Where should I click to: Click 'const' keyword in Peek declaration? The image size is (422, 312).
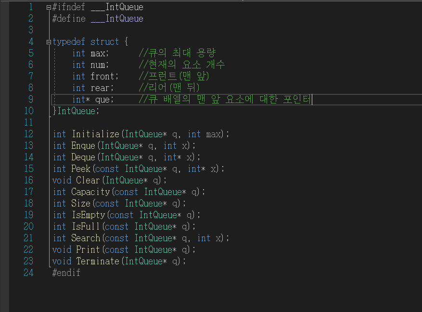coord(107,169)
